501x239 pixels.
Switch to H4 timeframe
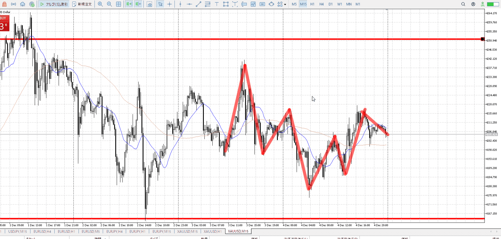[321, 4]
